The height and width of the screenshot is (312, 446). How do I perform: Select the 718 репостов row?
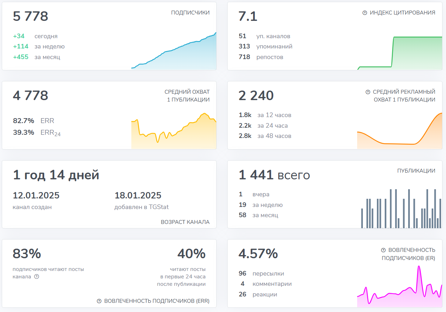[x=261, y=57]
